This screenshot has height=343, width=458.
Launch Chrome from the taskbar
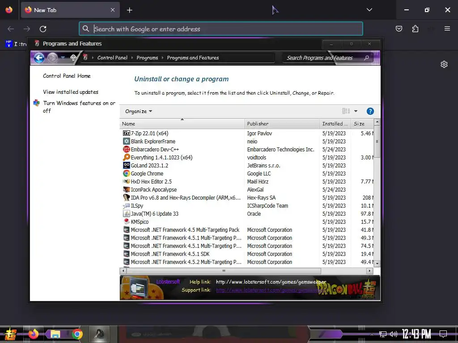tap(77, 334)
